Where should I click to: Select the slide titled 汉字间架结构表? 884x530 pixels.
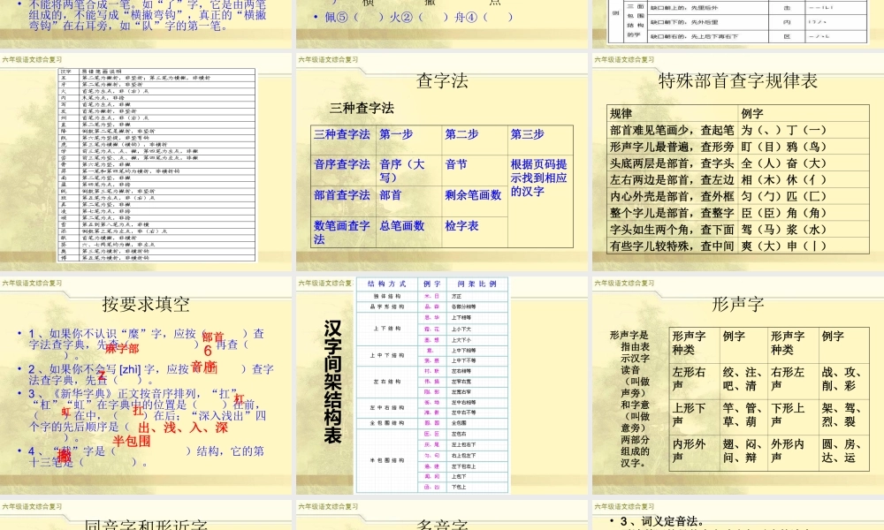tap(442, 386)
